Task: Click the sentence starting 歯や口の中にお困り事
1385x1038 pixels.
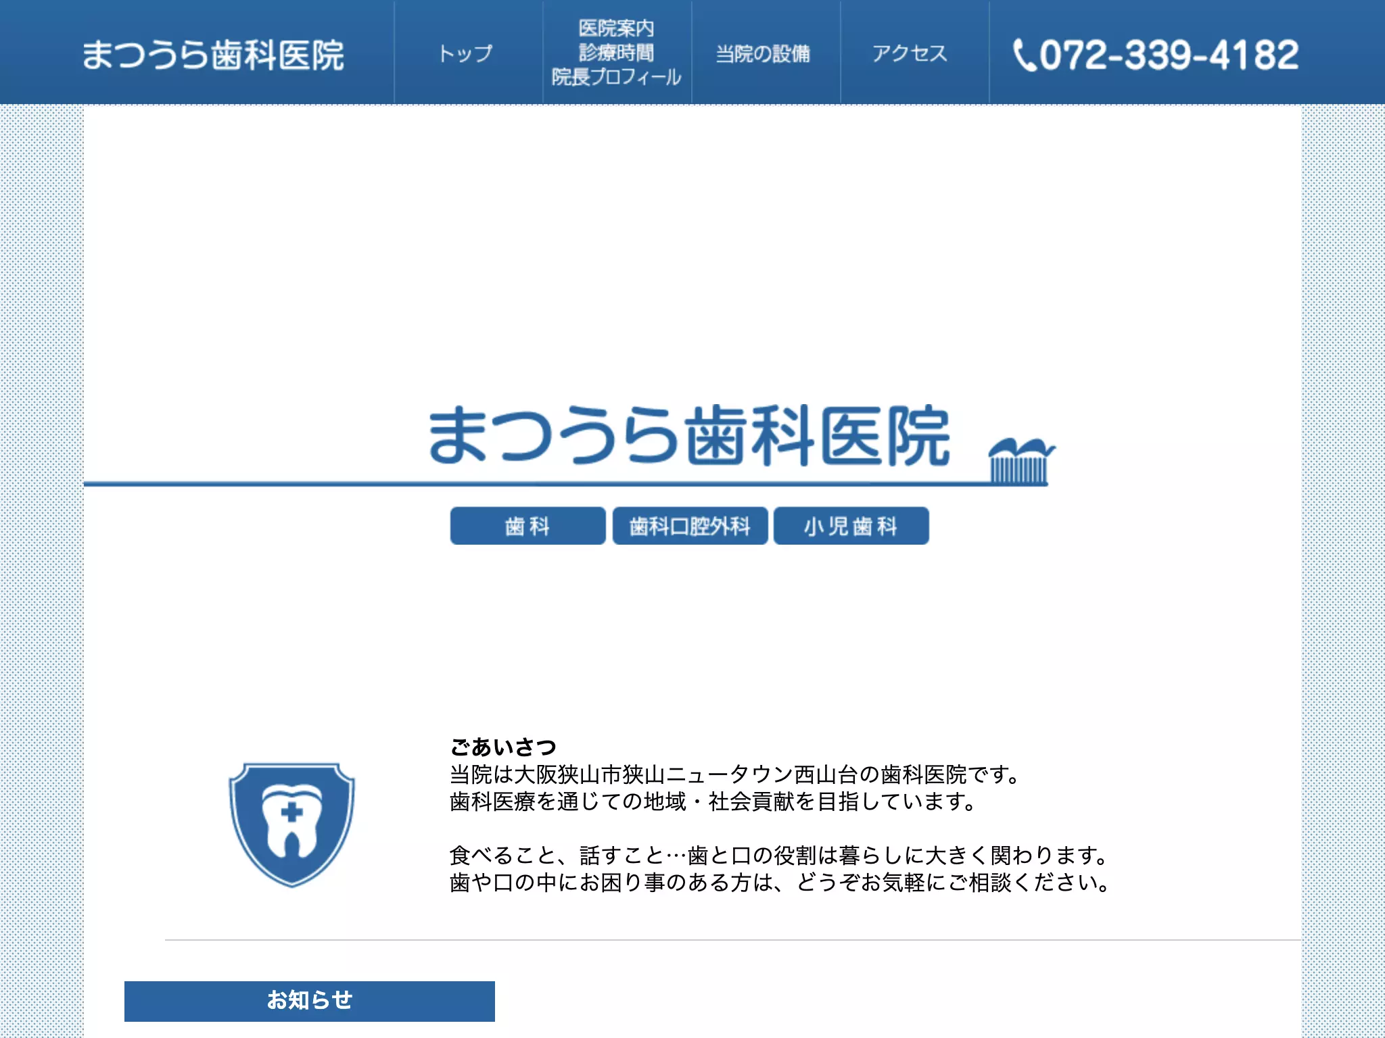Action: coord(780,883)
